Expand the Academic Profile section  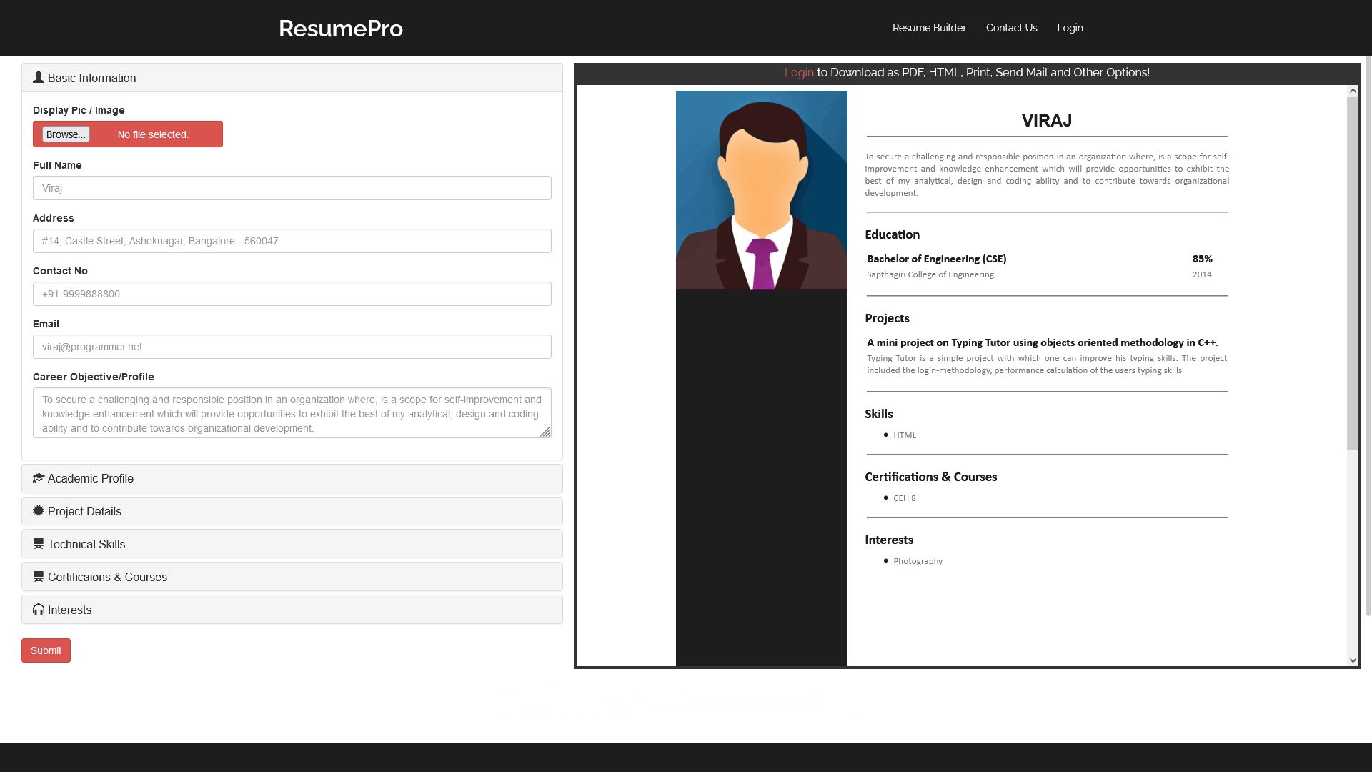pyautogui.click(x=91, y=478)
